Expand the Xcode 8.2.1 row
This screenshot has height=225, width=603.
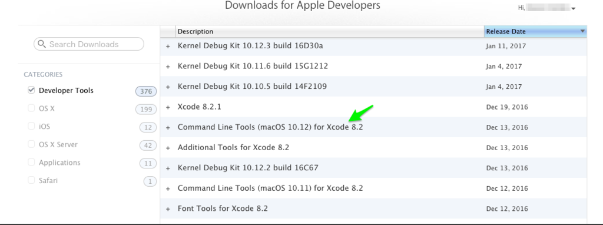[x=168, y=107]
